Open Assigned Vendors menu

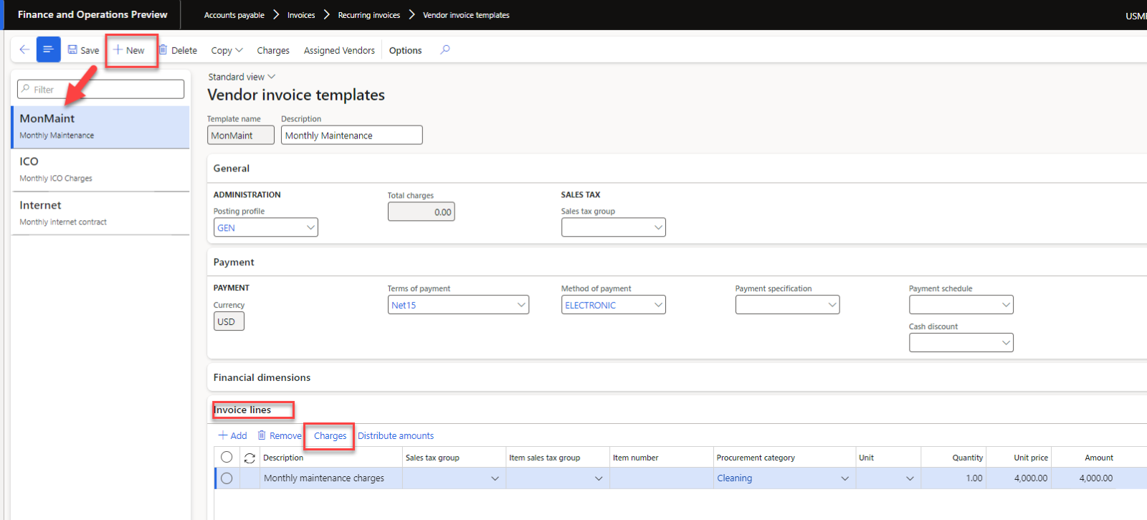tap(339, 50)
